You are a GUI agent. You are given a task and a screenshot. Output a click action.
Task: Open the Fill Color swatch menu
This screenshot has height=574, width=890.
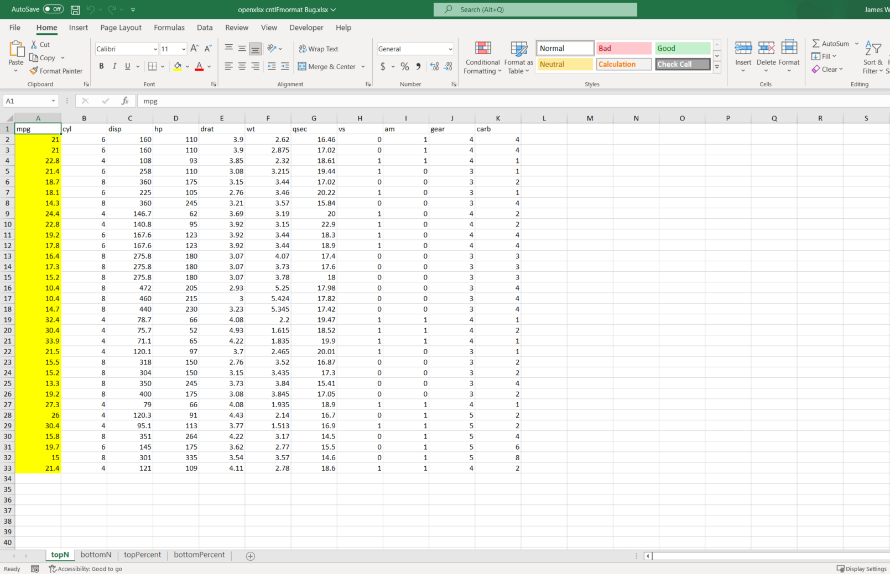186,66
